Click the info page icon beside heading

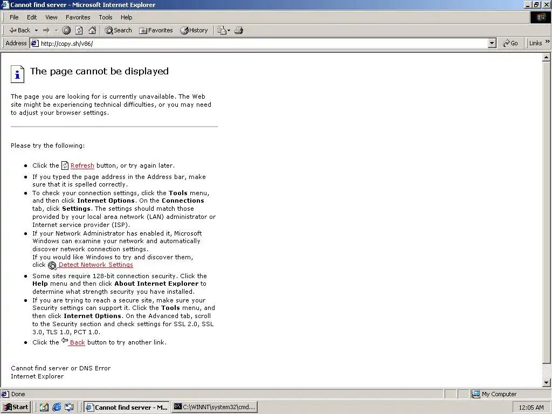(x=18, y=74)
